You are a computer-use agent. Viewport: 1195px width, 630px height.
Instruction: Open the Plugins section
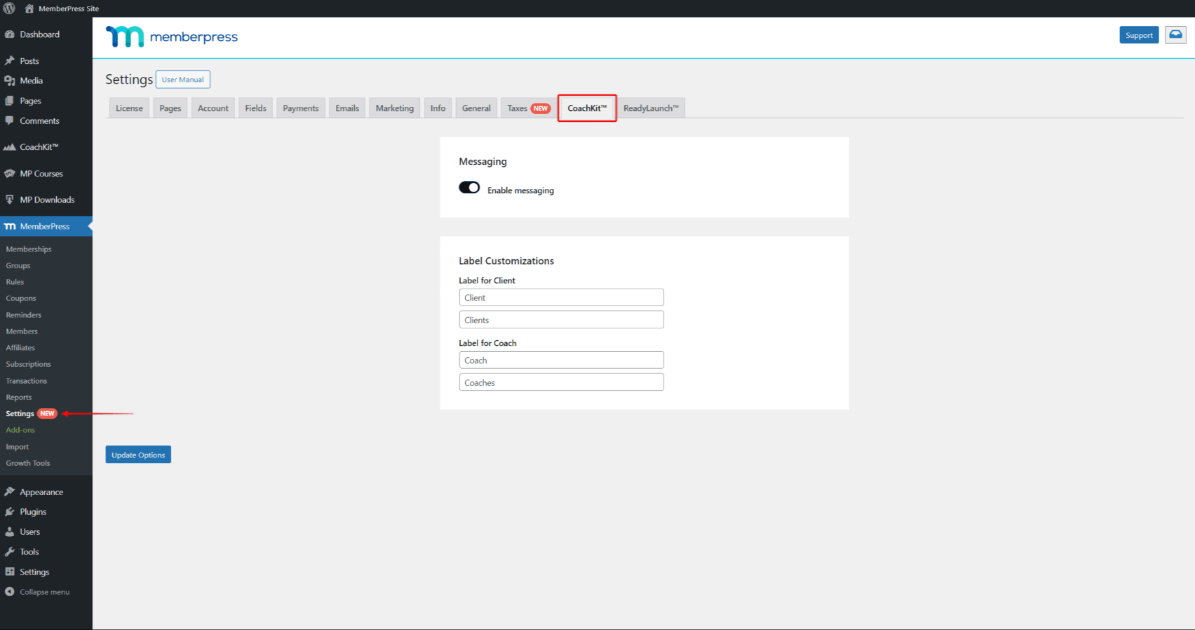tap(33, 511)
